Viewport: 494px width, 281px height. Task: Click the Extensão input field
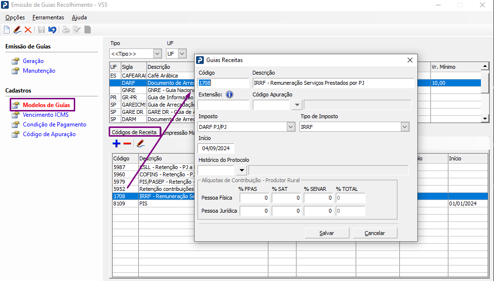tap(223, 105)
